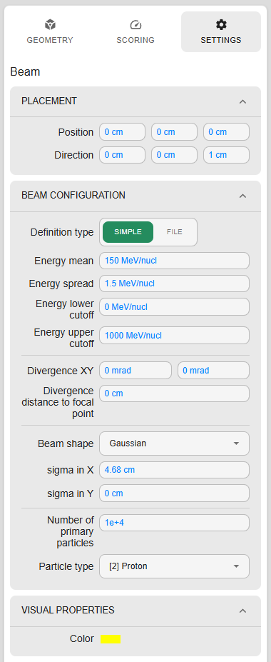Viewport: 271px width, 662px height.
Task: Click the Number of primary particles field
Action: [x=174, y=523]
